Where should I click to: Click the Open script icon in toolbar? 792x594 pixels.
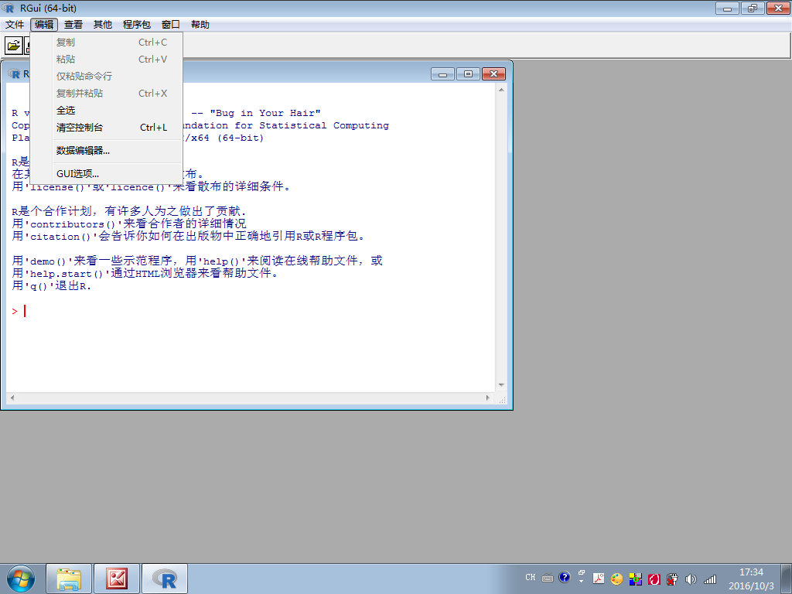pos(14,46)
